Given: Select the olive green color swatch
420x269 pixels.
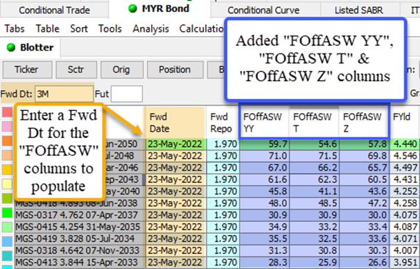Looking at the screenshot, I should tap(7, 198).
